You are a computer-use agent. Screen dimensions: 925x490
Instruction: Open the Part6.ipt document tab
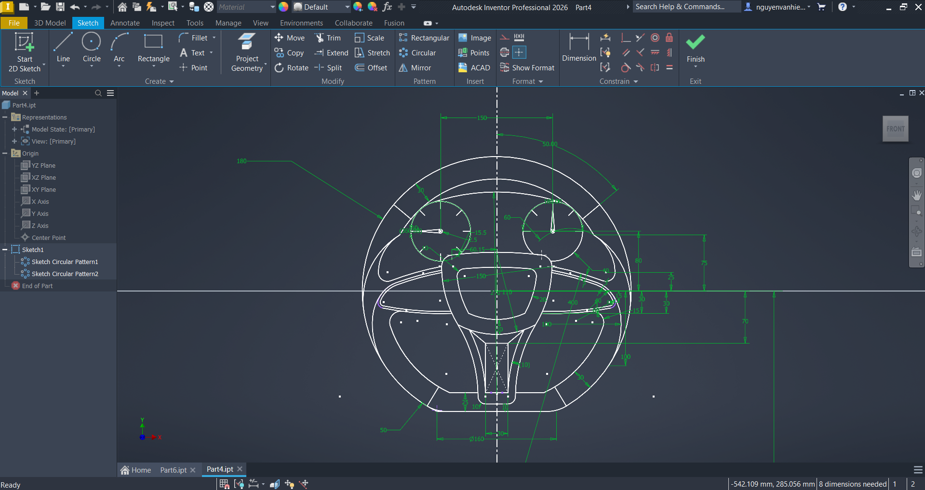[173, 470]
